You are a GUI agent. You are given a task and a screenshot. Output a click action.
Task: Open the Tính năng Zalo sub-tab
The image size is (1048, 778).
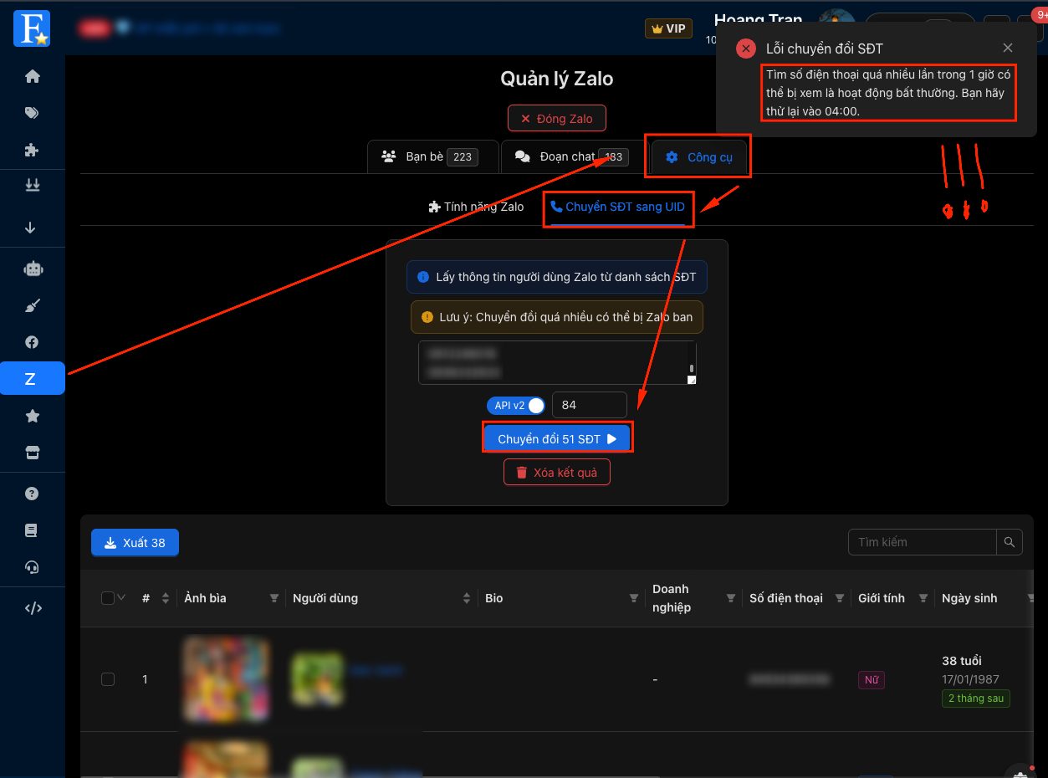476,207
